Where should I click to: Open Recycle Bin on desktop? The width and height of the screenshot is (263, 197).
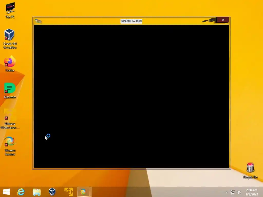250,171
